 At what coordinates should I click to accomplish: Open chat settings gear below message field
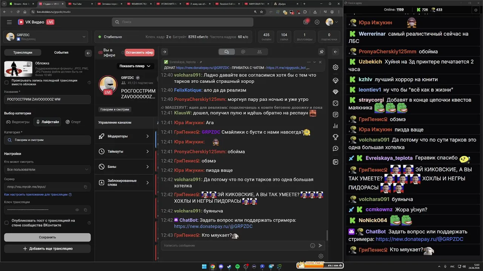click(321, 256)
